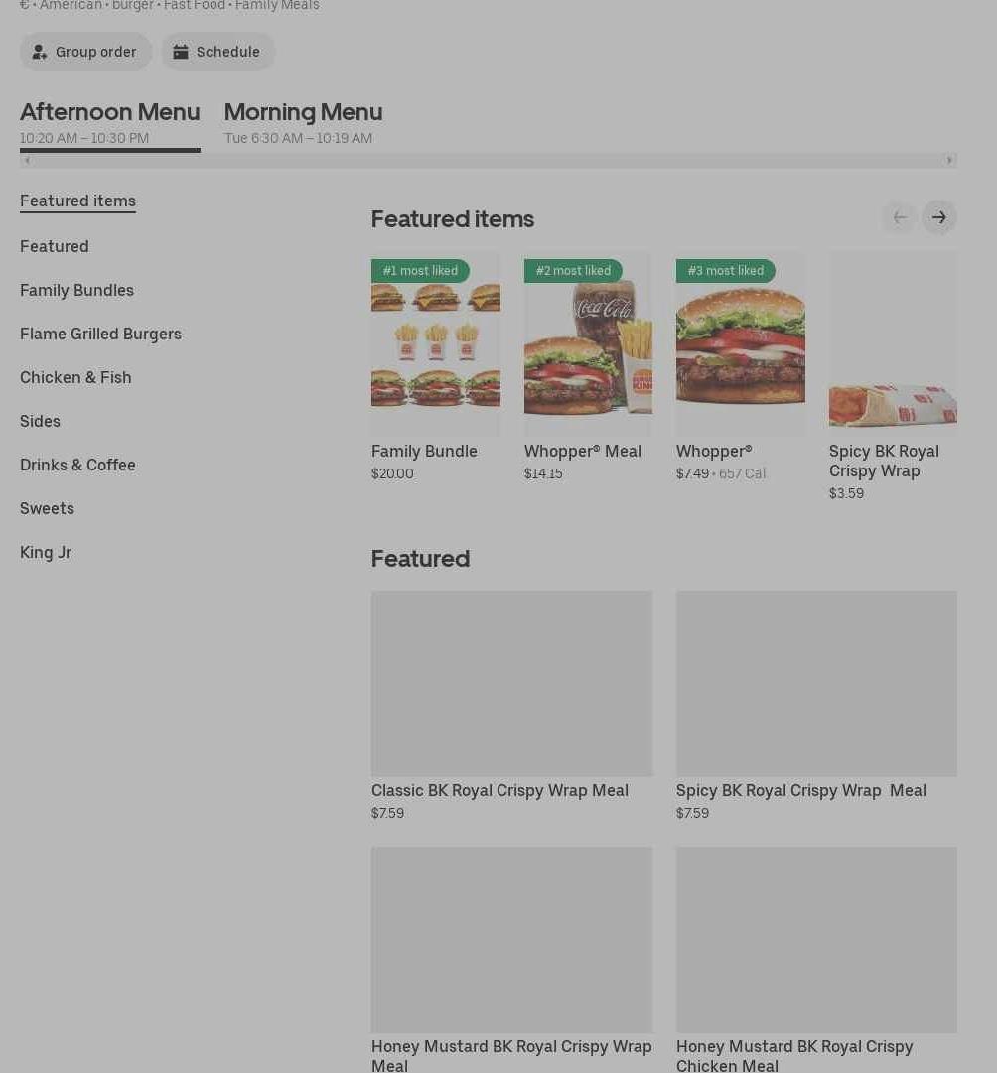Jump to Family Bundles category
The height and width of the screenshot is (1073, 997).
(76, 290)
